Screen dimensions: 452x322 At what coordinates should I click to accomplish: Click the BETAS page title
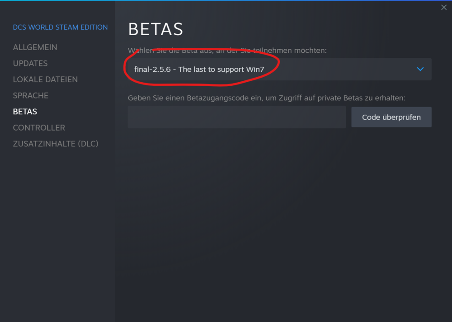pyautogui.click(x=155, y=28)
